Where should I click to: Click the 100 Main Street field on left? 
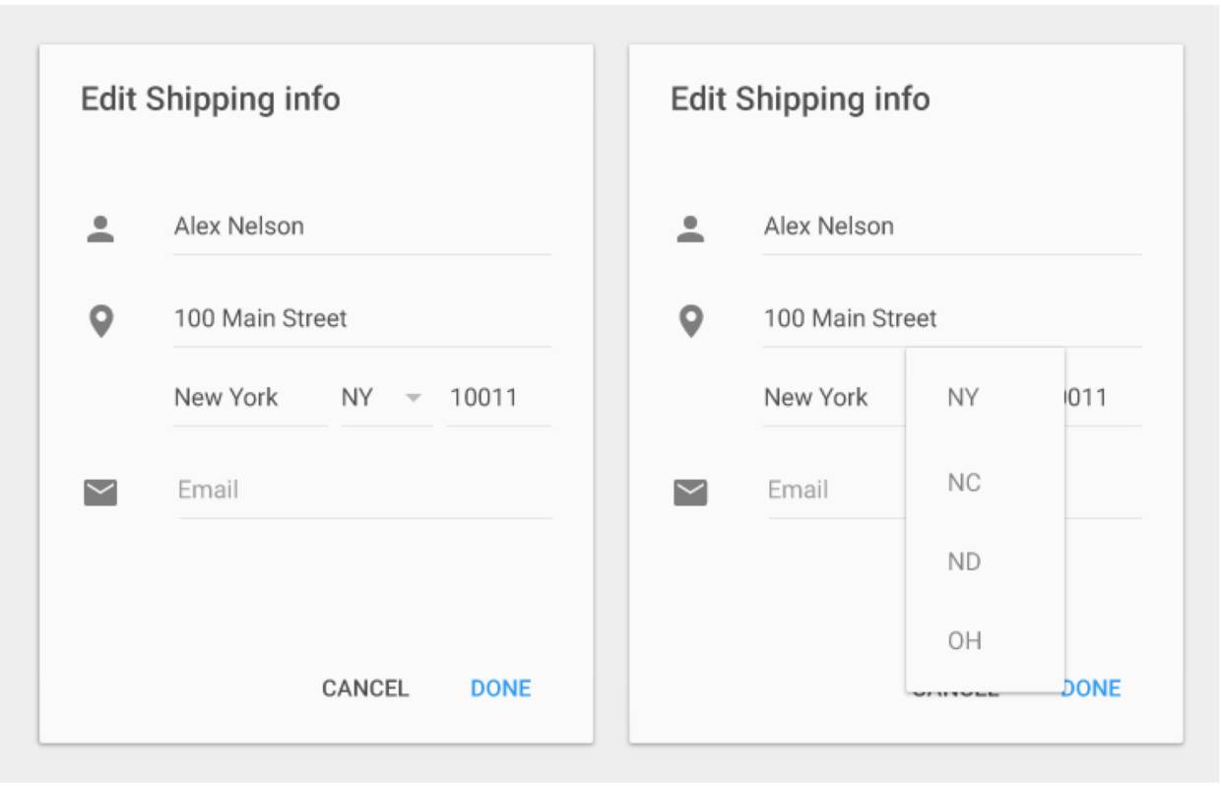(x=360, y=319)
